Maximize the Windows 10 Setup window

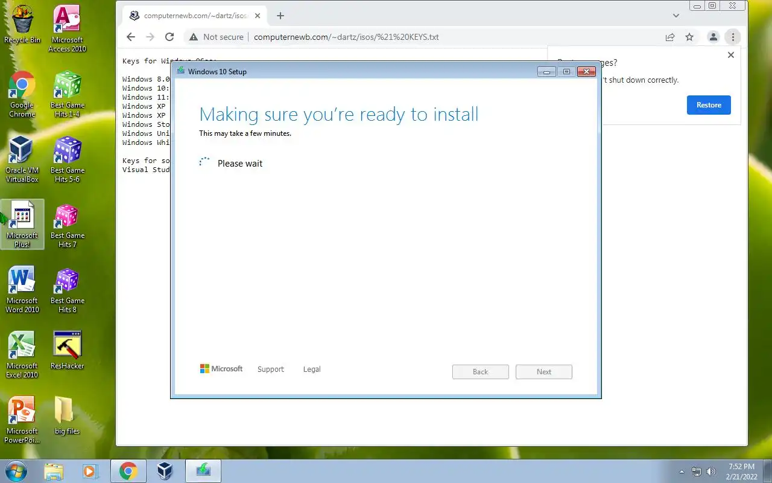click(566, 72)
